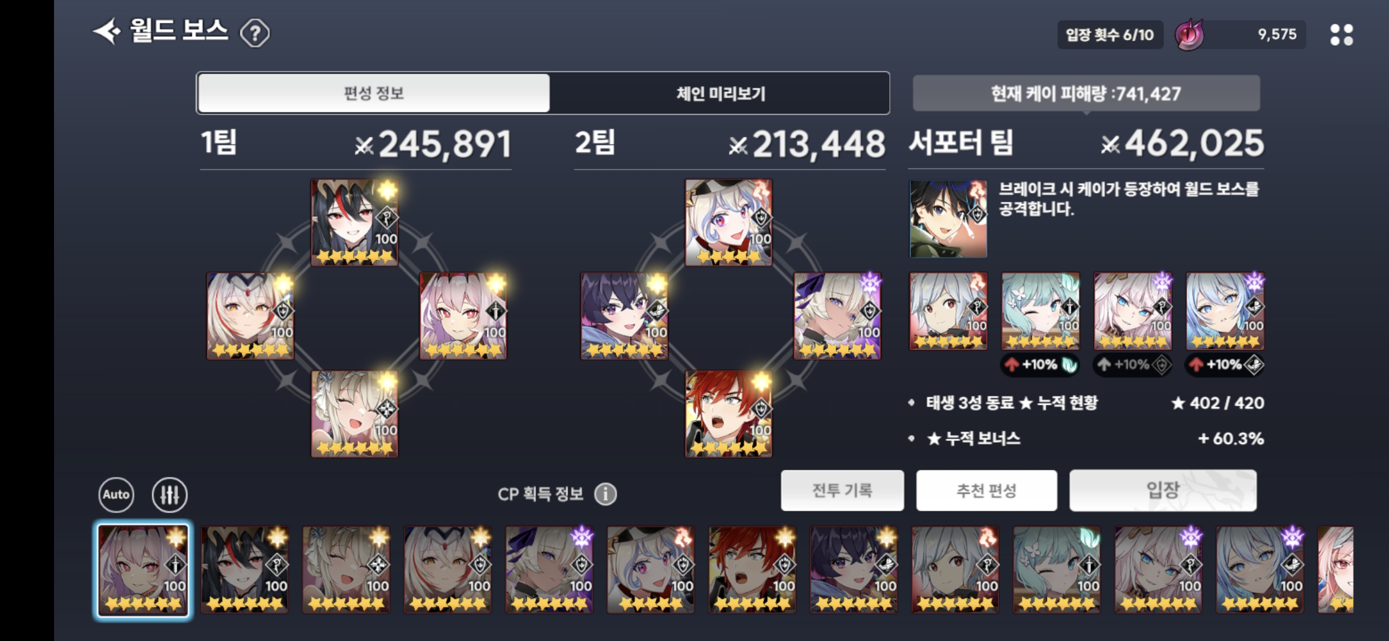Tap the pink currency gem icon

[x=1190, y=35]
